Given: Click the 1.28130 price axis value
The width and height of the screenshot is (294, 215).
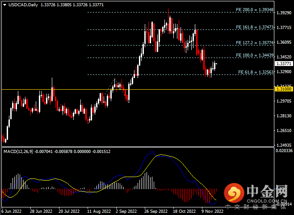Looking at the screenshot, I should 284,116.
